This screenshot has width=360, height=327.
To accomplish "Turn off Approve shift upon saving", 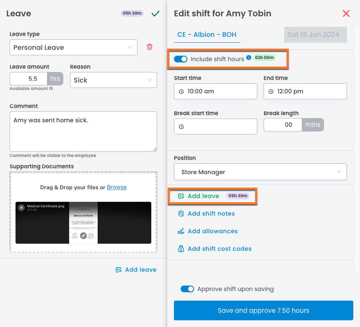I will coord(187,289).
